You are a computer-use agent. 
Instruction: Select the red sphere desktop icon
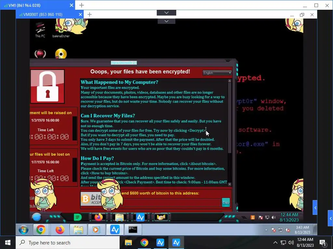pyautogui.click(x=40, y=54)
